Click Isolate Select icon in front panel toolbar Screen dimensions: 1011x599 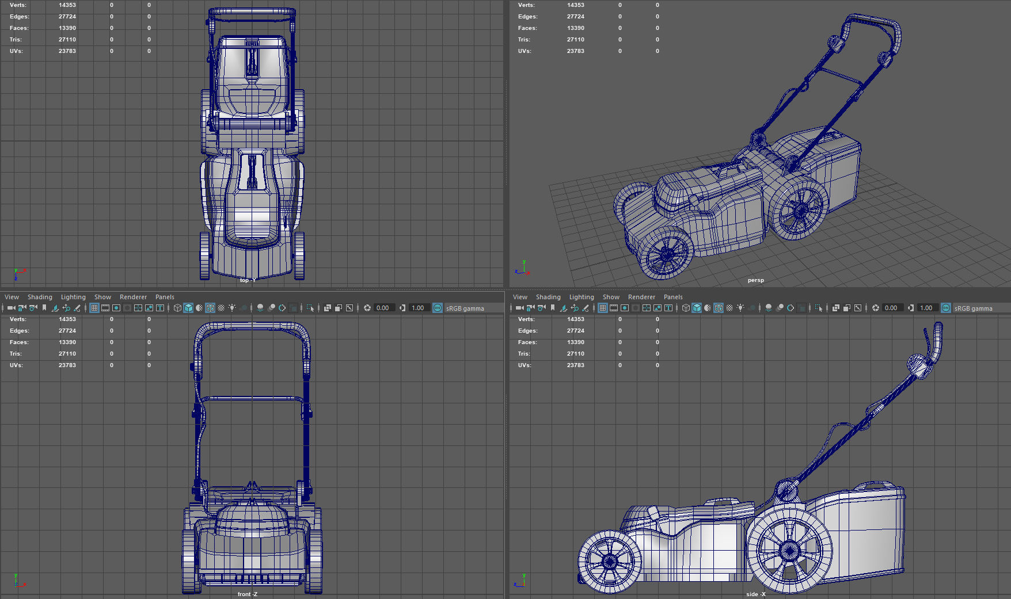[310, 308]
